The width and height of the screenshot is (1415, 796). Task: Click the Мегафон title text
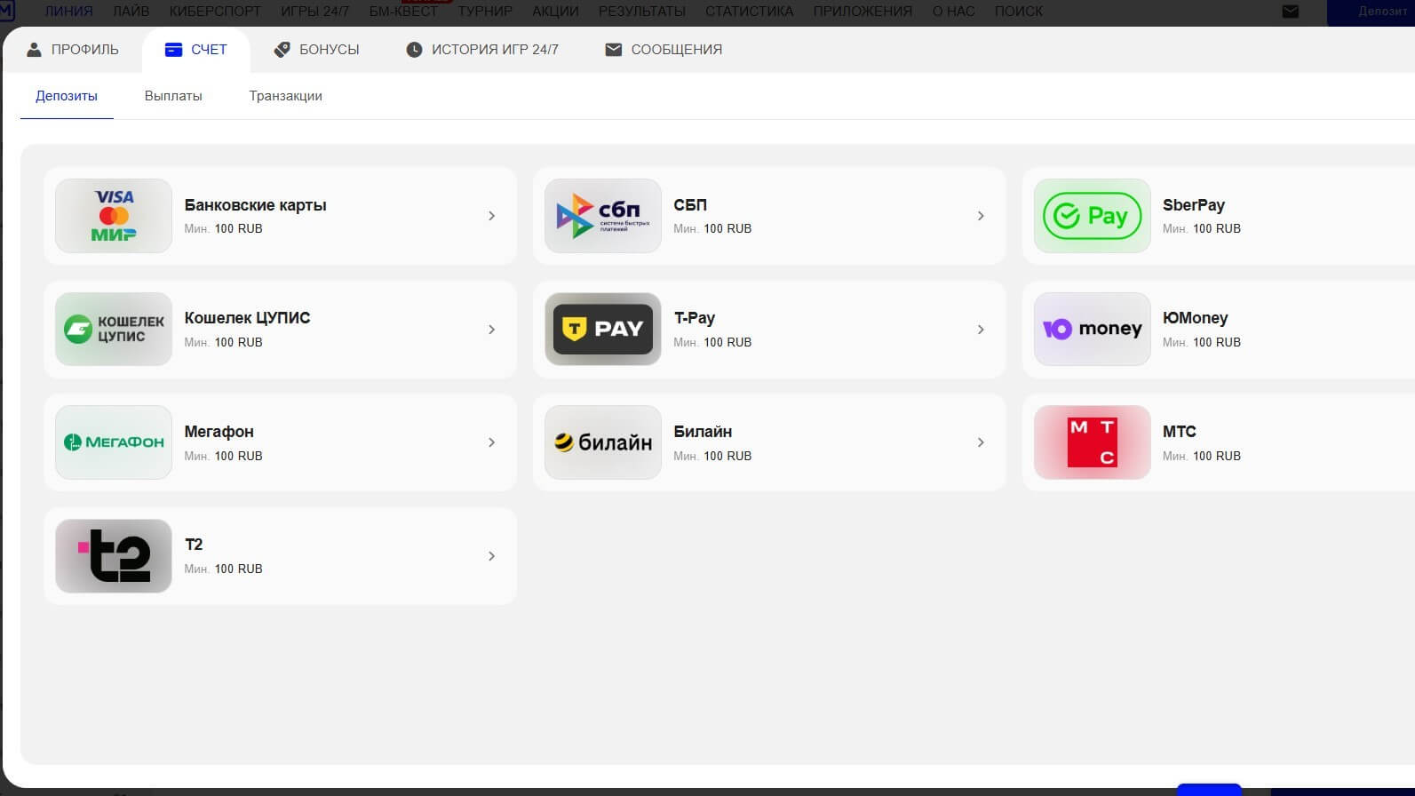[x=219, y=432]
